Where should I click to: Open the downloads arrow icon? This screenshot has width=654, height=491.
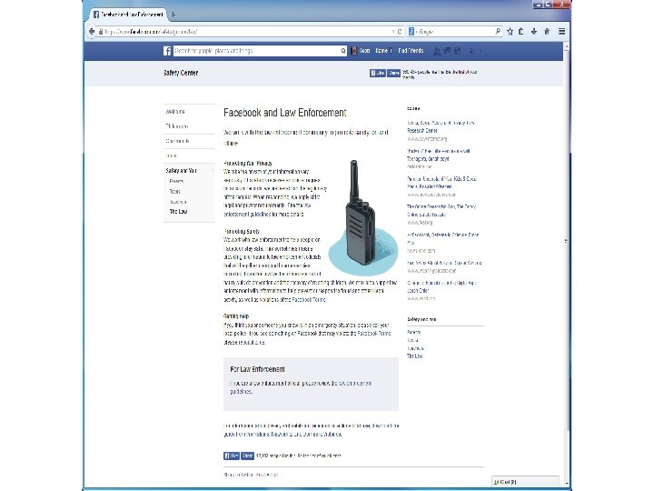(533, 31)
